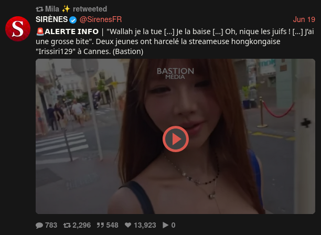This screenshot has width=321, height=235.
Task: Click the view count play triangle icon
Action: (165, 225)
